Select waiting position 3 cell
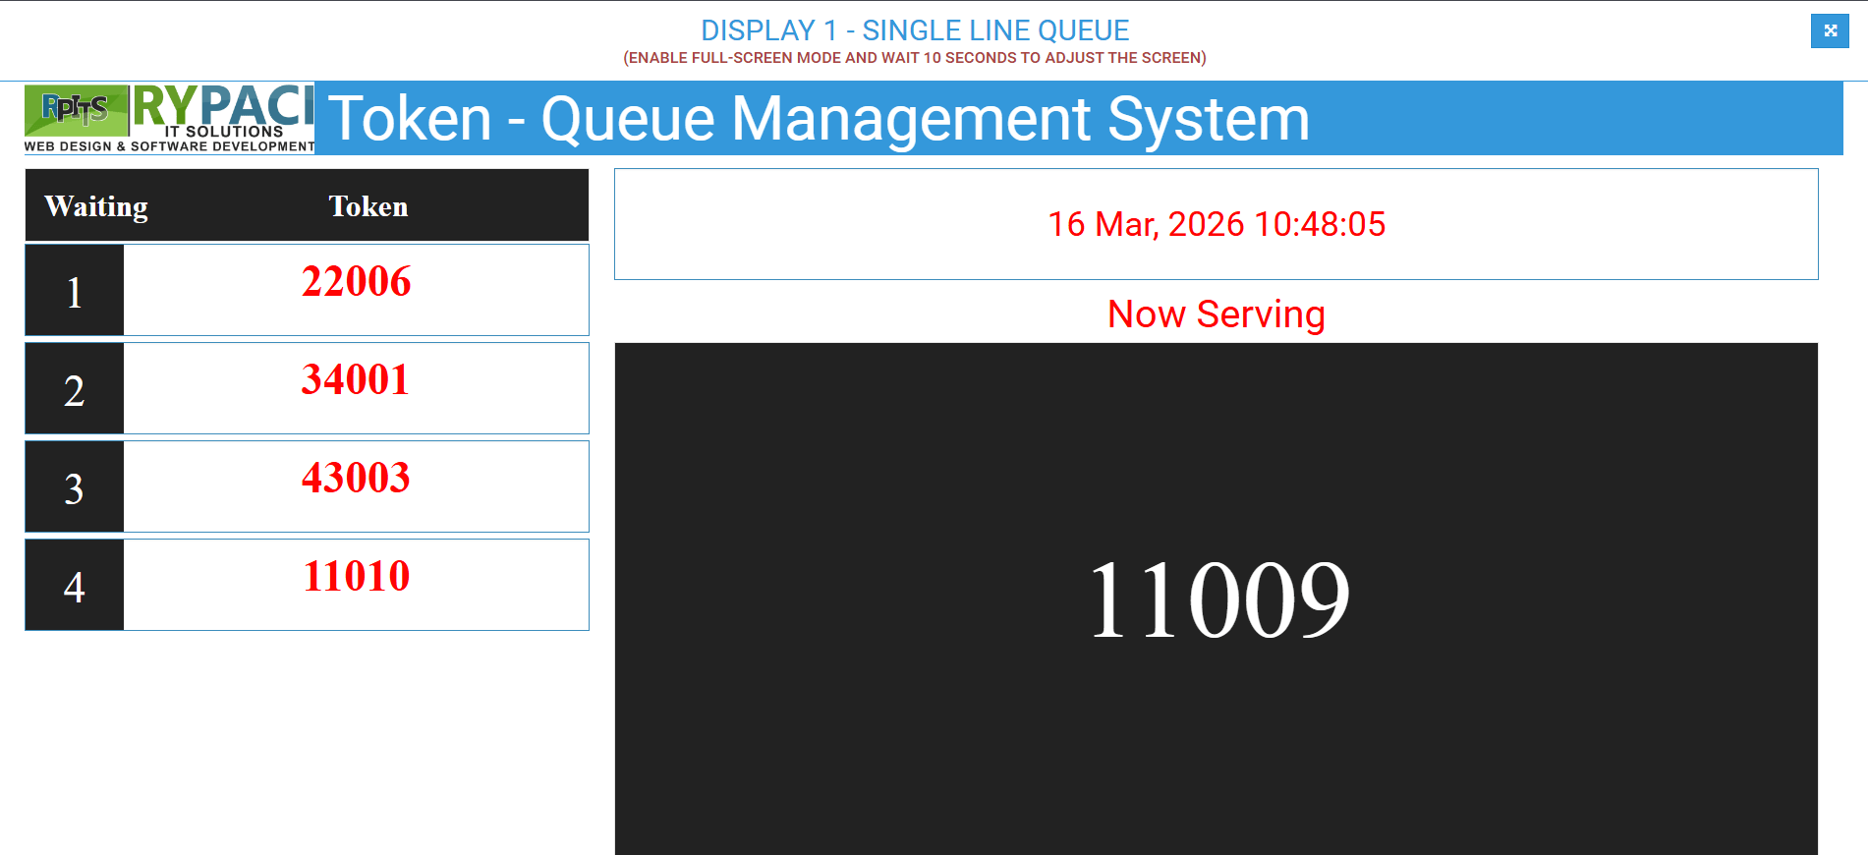Viewport: 1868px width, 855px height. point(75,488)
